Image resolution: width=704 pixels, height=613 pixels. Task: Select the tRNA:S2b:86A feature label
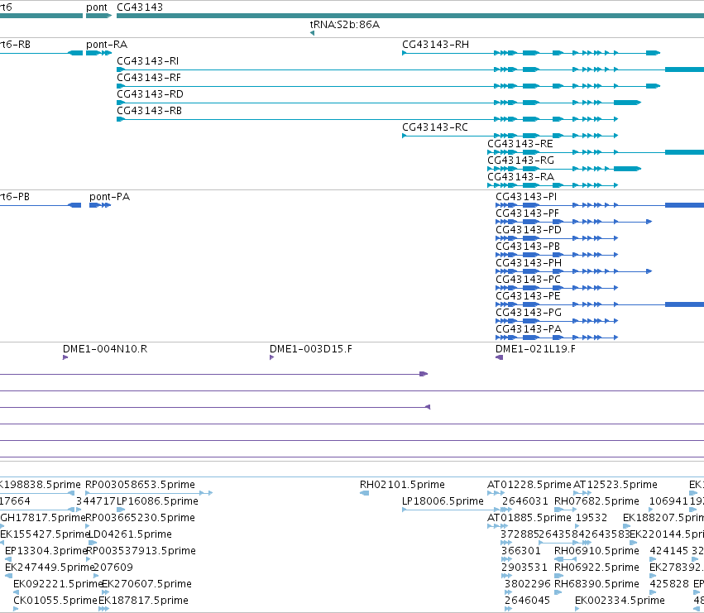click(x=345, y=25)
